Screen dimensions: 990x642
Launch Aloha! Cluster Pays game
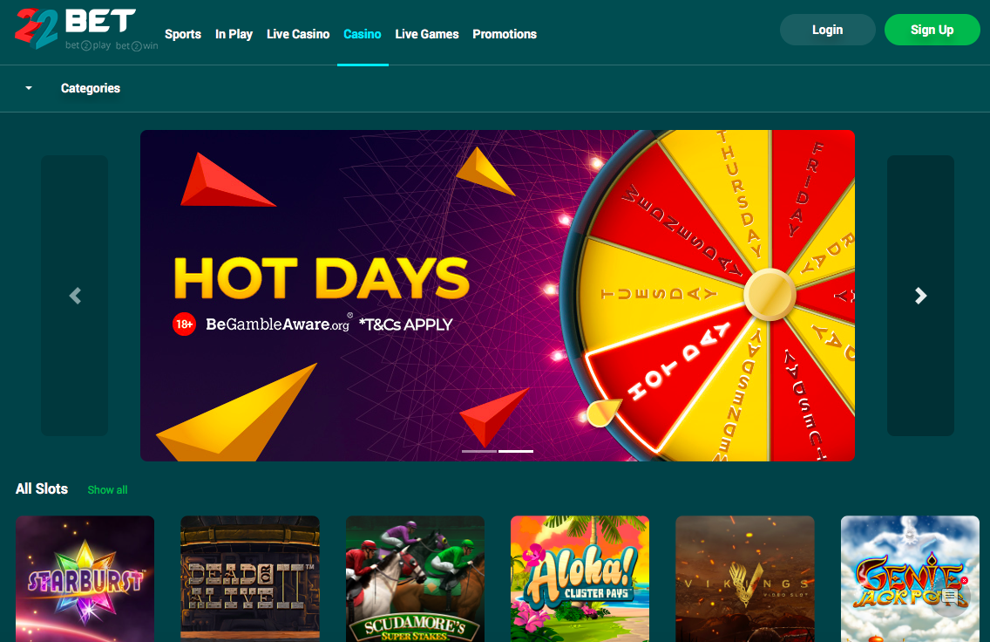(580, 579)
